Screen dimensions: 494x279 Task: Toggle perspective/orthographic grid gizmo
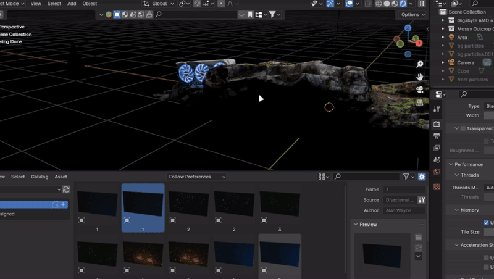click(x=420, y=102)
